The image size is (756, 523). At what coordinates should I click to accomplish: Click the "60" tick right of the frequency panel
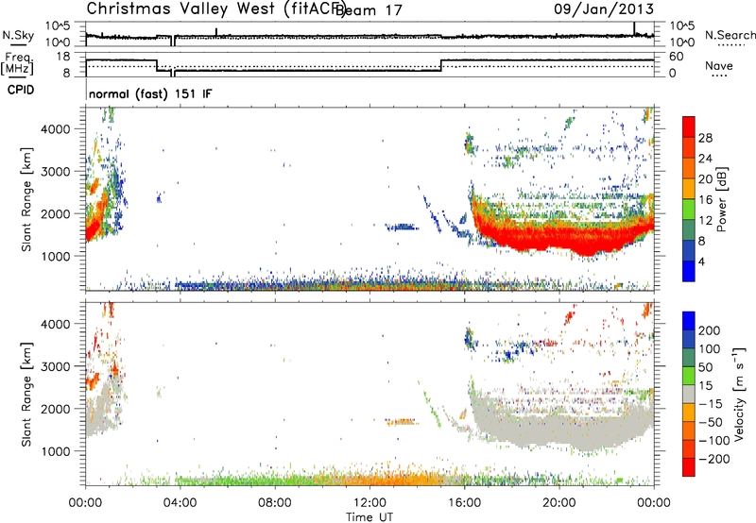tap(677, 57)
